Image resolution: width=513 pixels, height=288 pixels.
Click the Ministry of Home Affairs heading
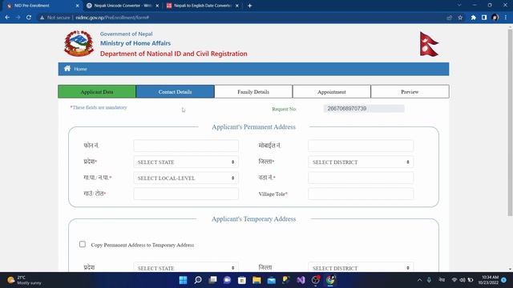(135, 43)
